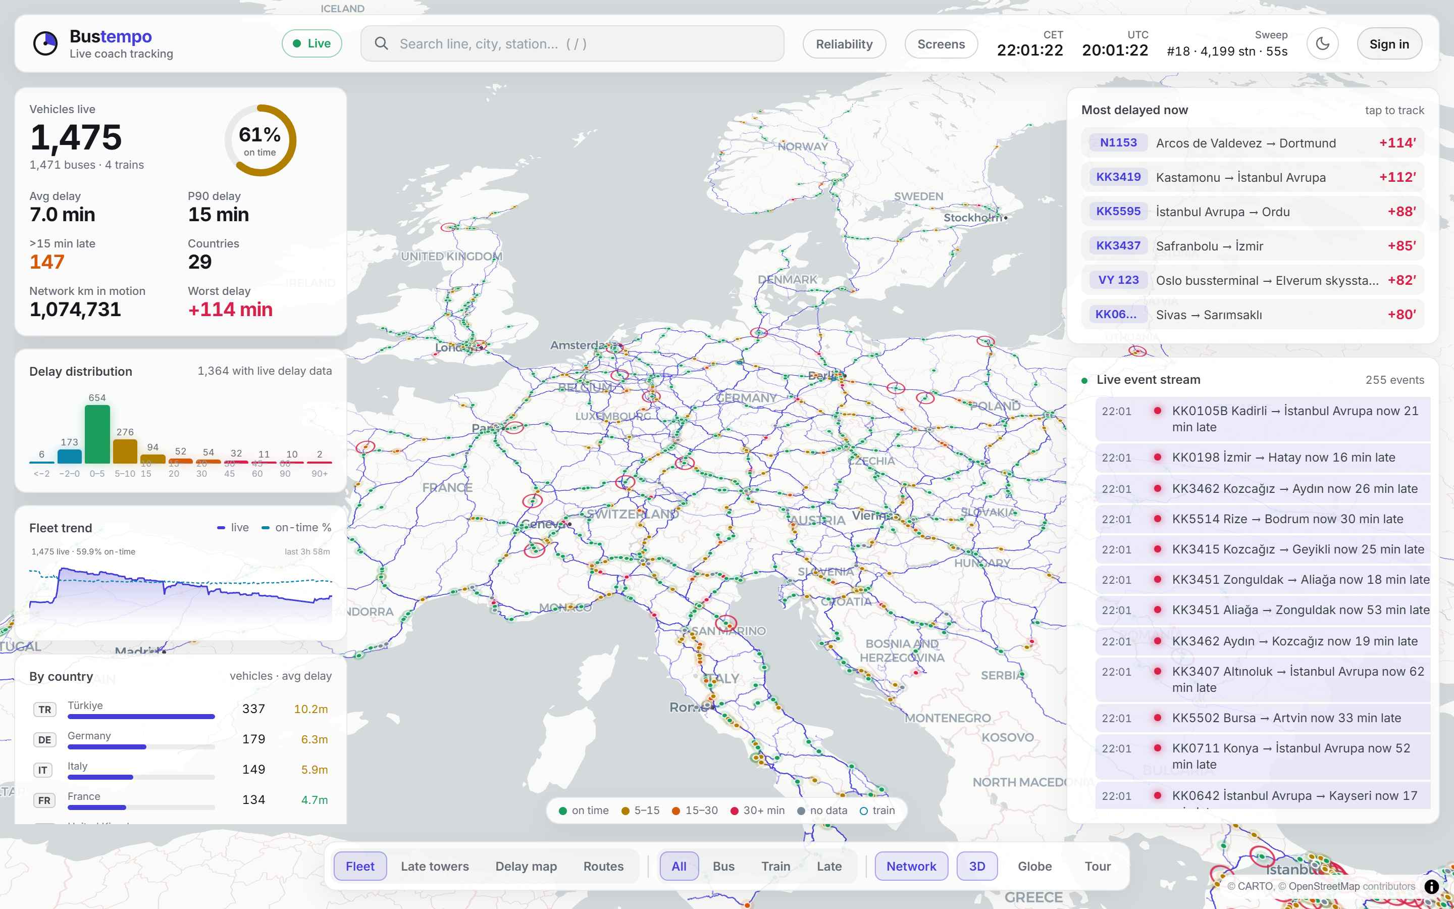The height and width of the screenshot is (909, 1454).
Task: Open event KK0198 İzmir to Hatay
Action: tap(1263, 458)
